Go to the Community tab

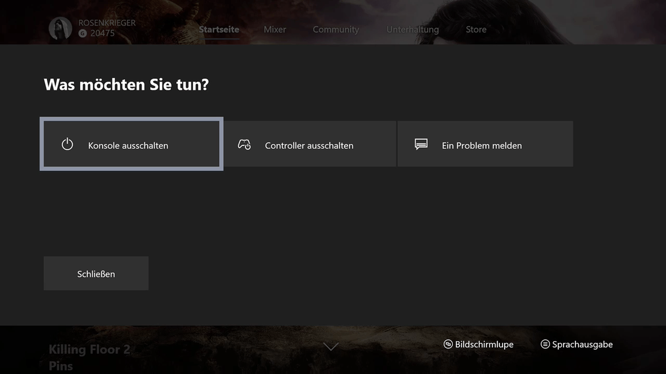(x=336, y=29)
